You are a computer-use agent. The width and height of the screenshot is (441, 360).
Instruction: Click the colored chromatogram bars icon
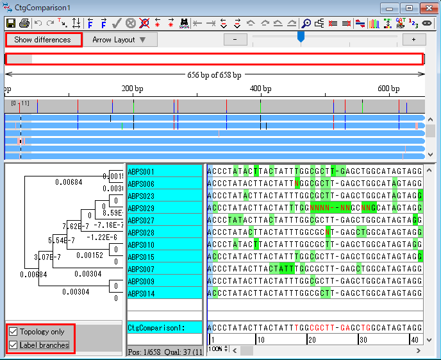click(374, 23)
